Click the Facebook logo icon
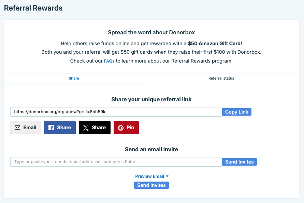Screen dimensions: 304x203 [x=51, y=128]
